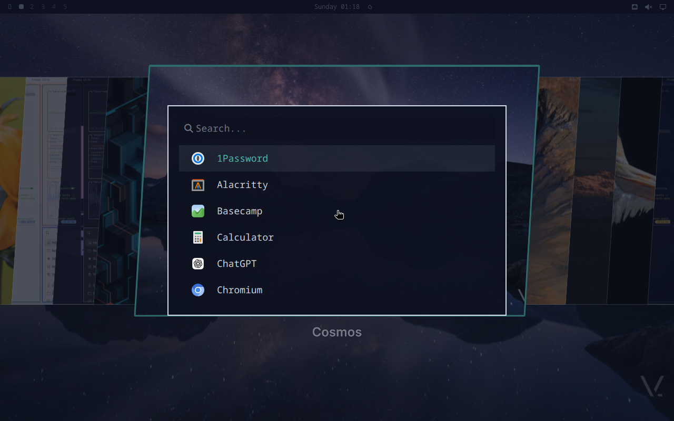Image resolution: width=674 pixels, height=421 pixels.
Task: Click the Sunday 01:18 clock
Action: pos(337,7)
